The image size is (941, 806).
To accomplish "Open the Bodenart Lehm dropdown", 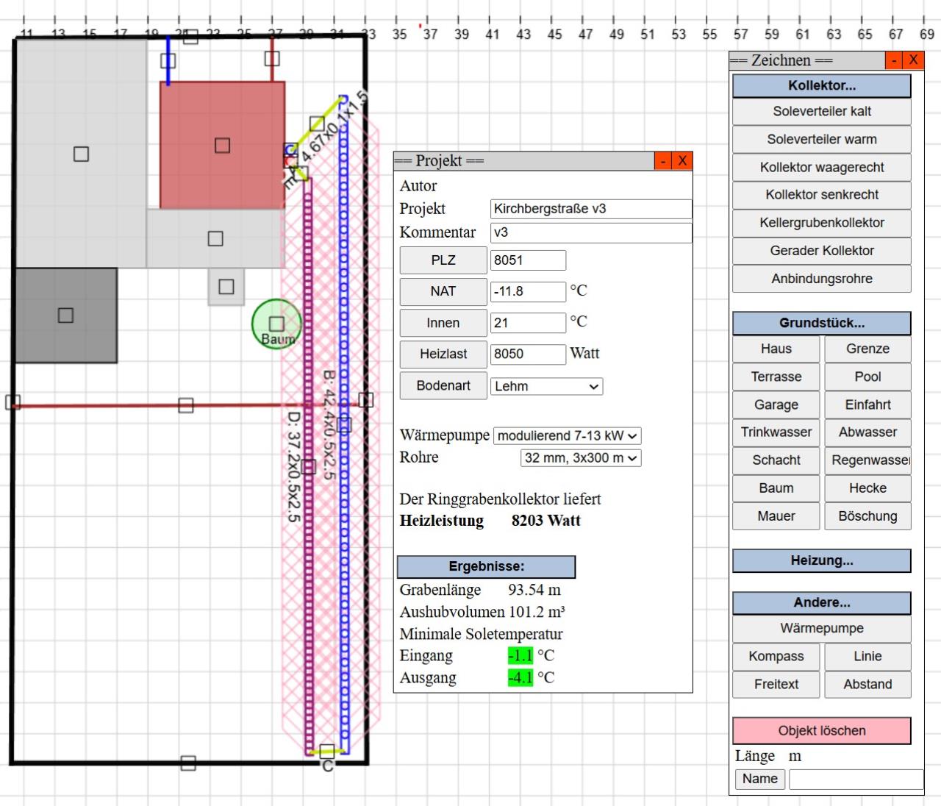I will pyautogui.click(x=547, y=387).
